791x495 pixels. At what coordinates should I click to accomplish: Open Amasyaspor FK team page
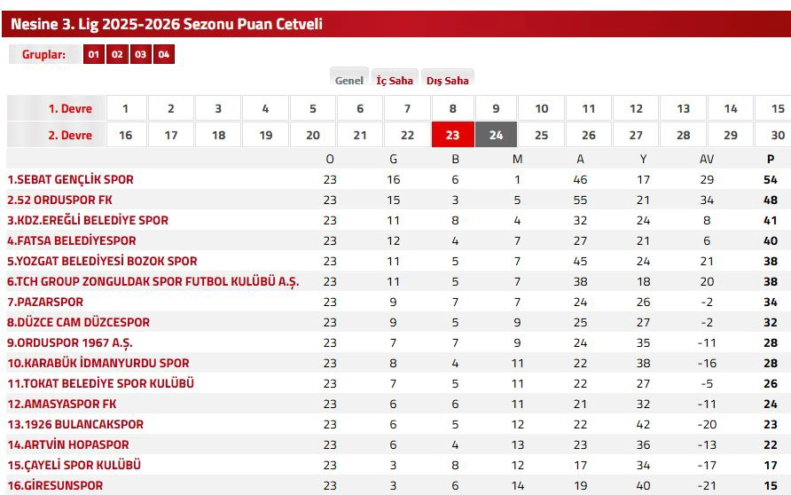coord(65,404)
